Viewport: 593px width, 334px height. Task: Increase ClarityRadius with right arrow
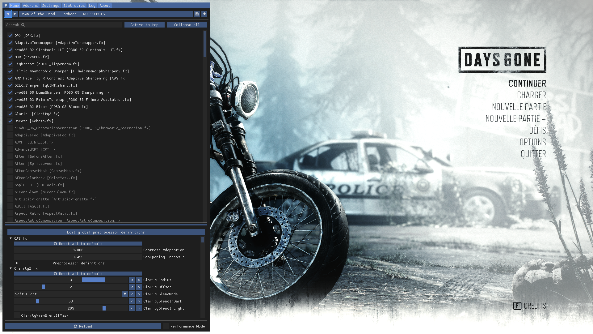[139, 280]
